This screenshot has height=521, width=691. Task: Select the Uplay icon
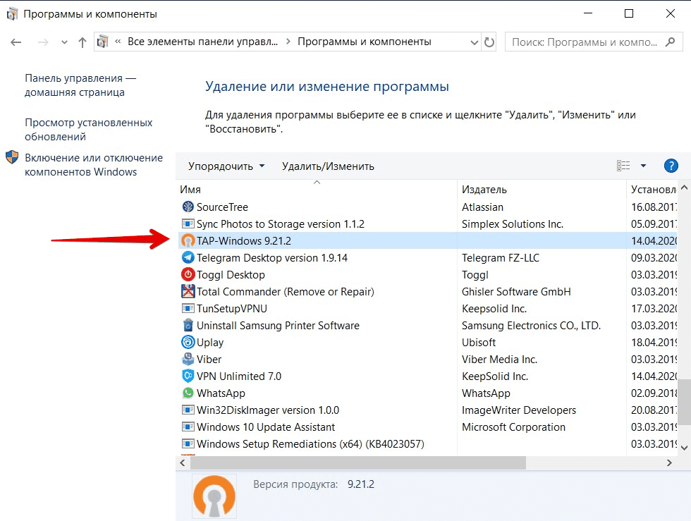click(187, 342)
